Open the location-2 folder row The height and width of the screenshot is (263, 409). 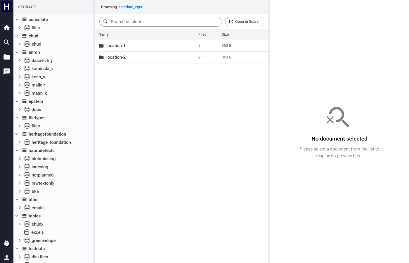pyautogui.click(x=182, y=57)
